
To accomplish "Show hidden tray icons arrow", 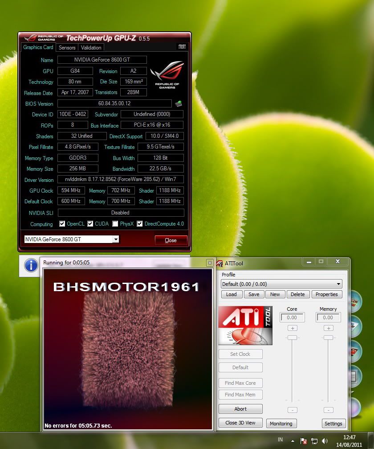I will pyautogui.click(x=293, y=441).
